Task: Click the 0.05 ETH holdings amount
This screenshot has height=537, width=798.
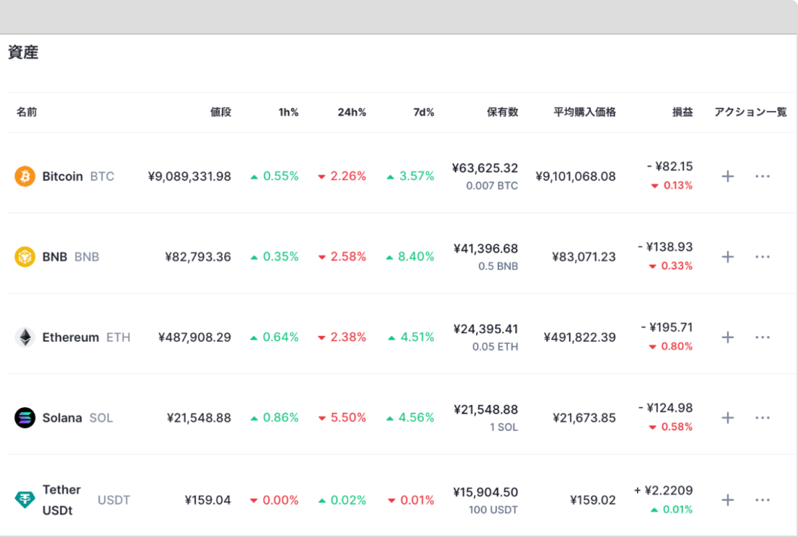Action: point(495,347)
